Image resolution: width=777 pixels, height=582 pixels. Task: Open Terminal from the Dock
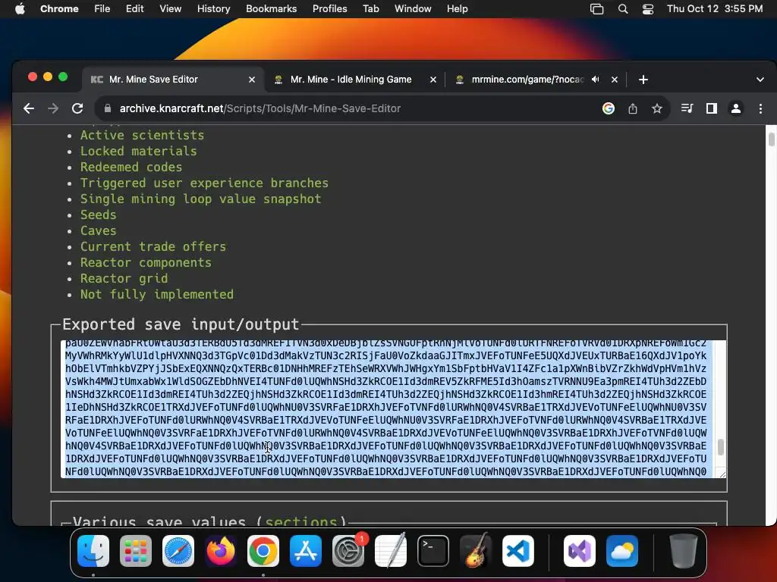pyautogui.click(x=433, y=551)
